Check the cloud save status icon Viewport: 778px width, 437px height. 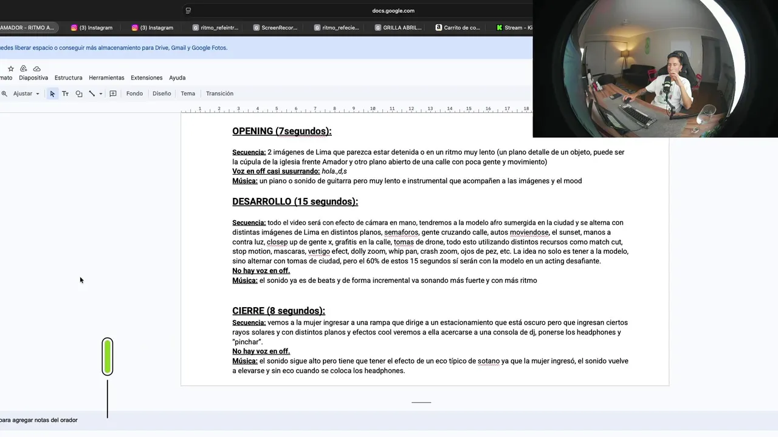click(37, 69)
